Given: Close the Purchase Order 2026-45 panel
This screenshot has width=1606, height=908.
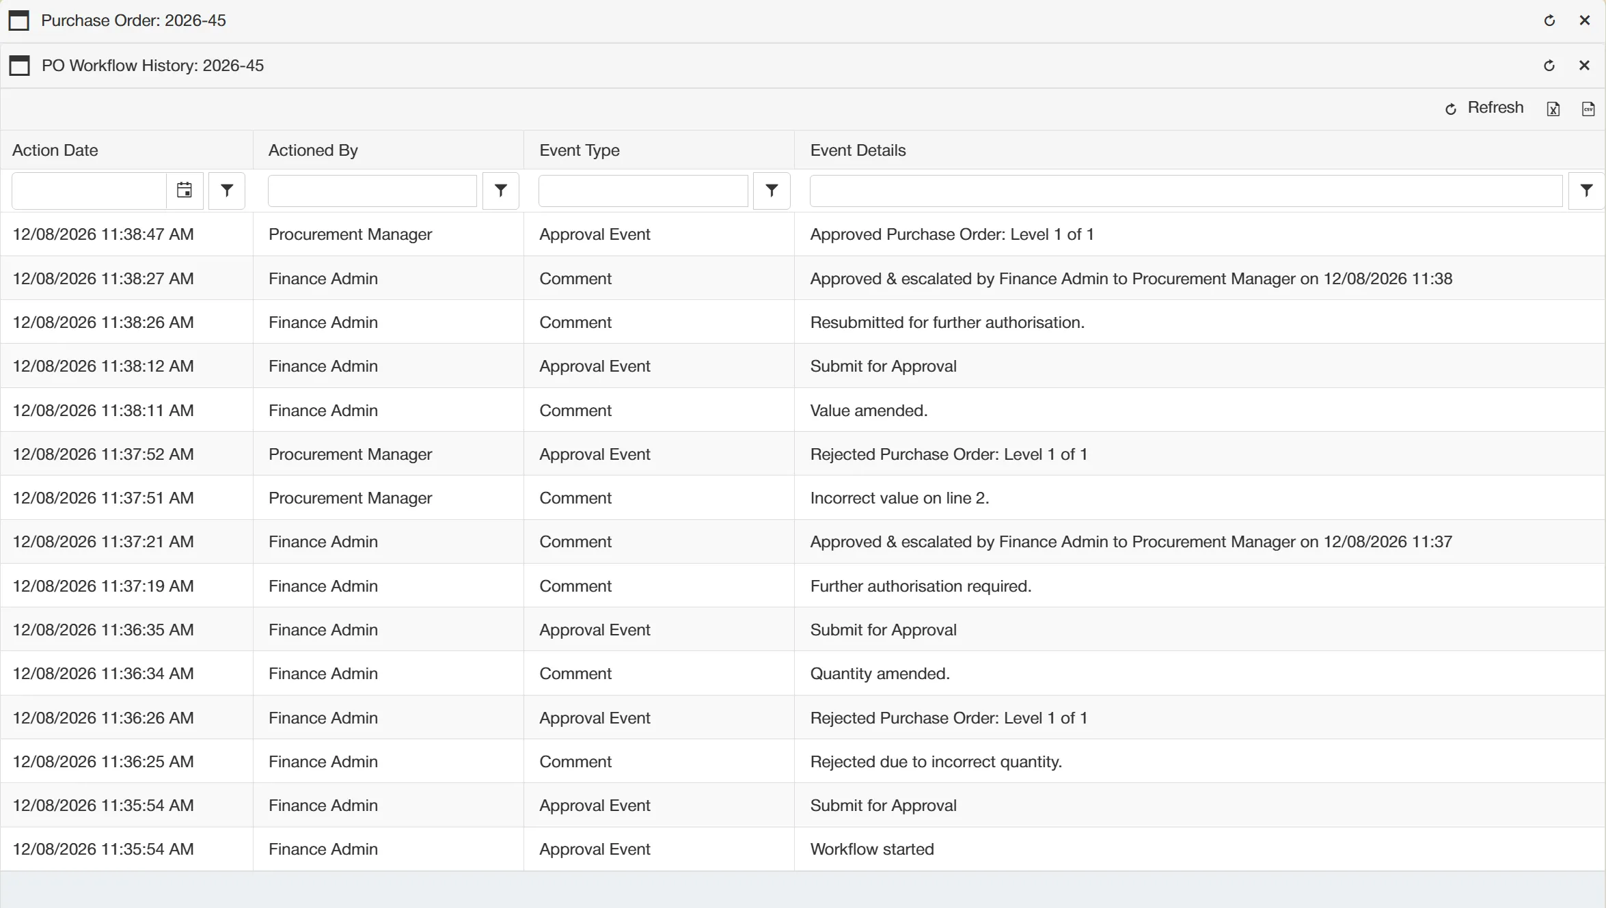Looking at the screenshot, I should 1584,20.
